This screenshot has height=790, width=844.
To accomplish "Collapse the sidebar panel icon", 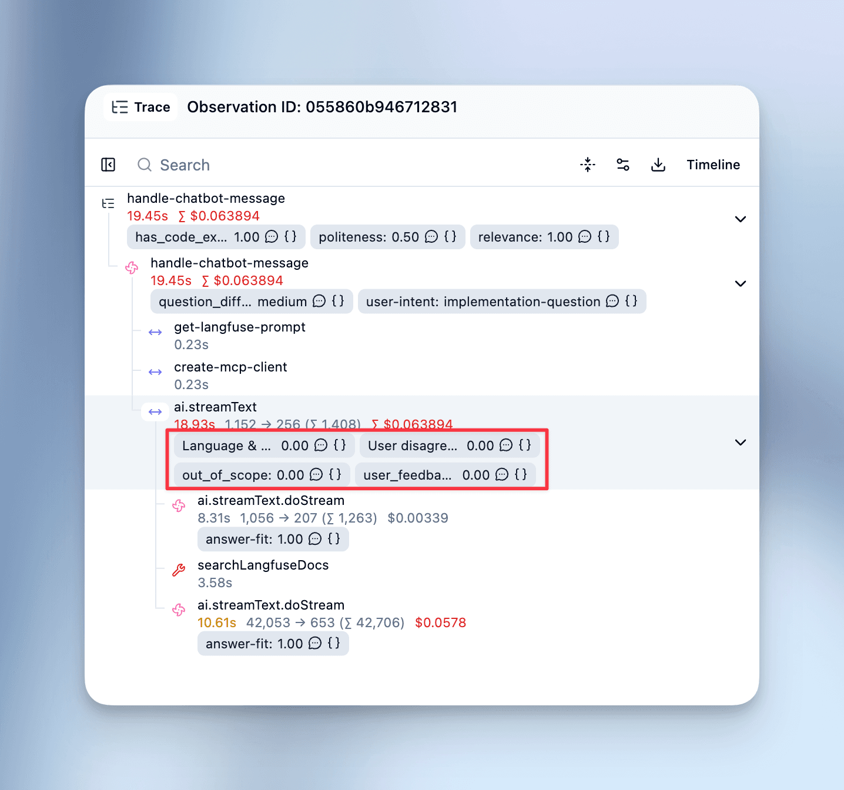I will click(x=108, y=165).
